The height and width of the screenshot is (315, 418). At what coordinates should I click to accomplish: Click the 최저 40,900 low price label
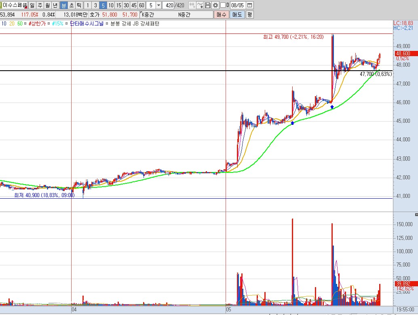[44, 195]
